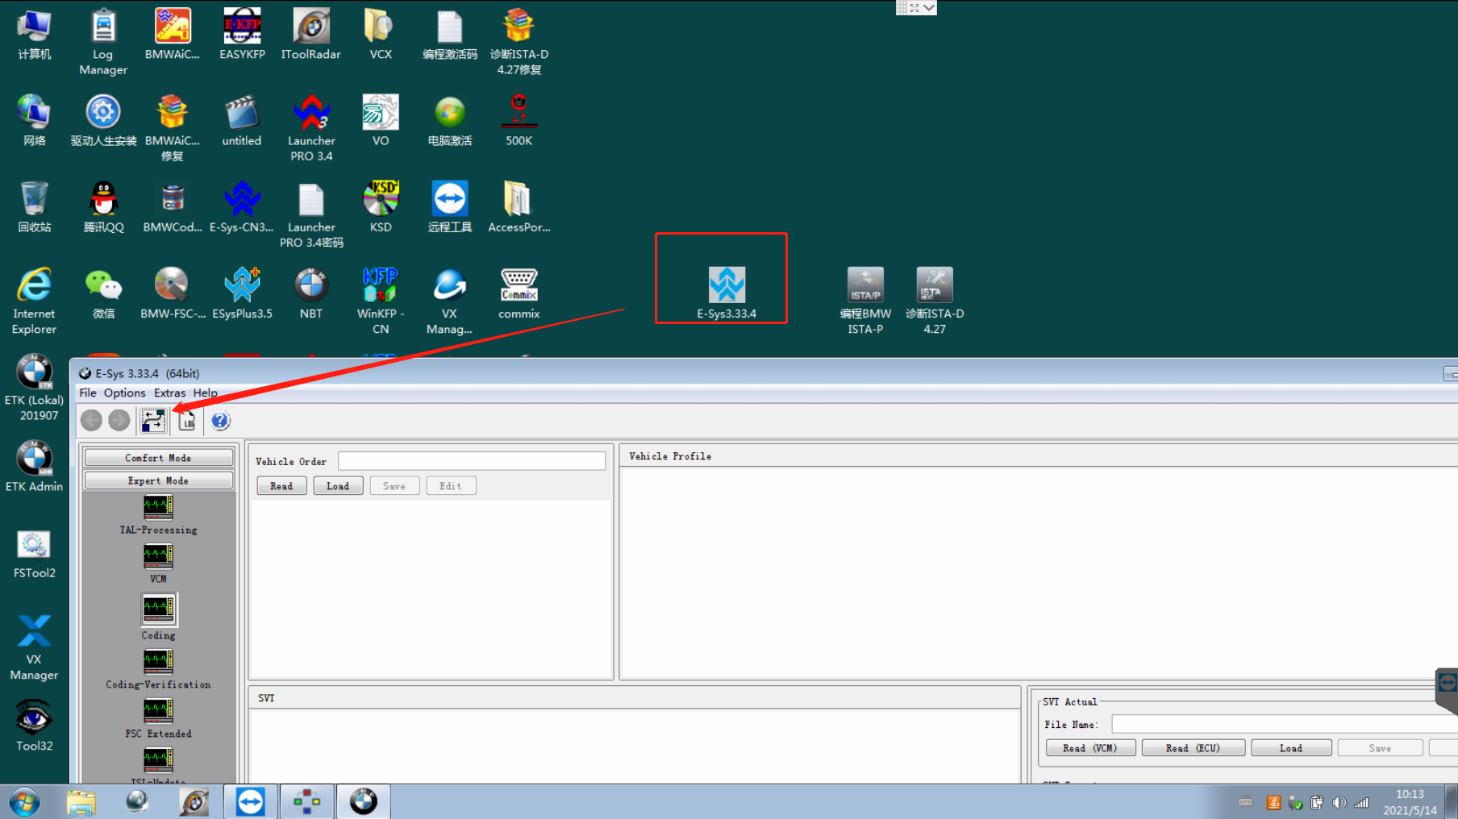1458x819 pixels.
Task: Open the BMW-FSC desktop icon
Action: pyautogui.click(x=172, y=293)
